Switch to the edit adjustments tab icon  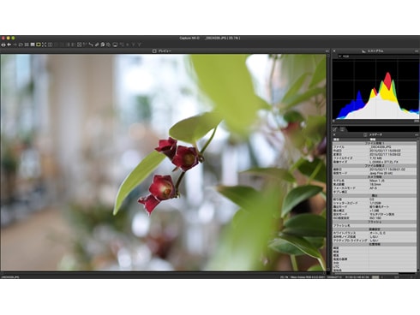335,129
